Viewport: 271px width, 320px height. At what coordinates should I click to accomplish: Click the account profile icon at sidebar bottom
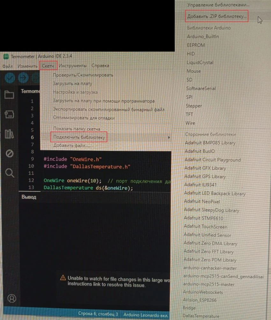coord(12,298)
